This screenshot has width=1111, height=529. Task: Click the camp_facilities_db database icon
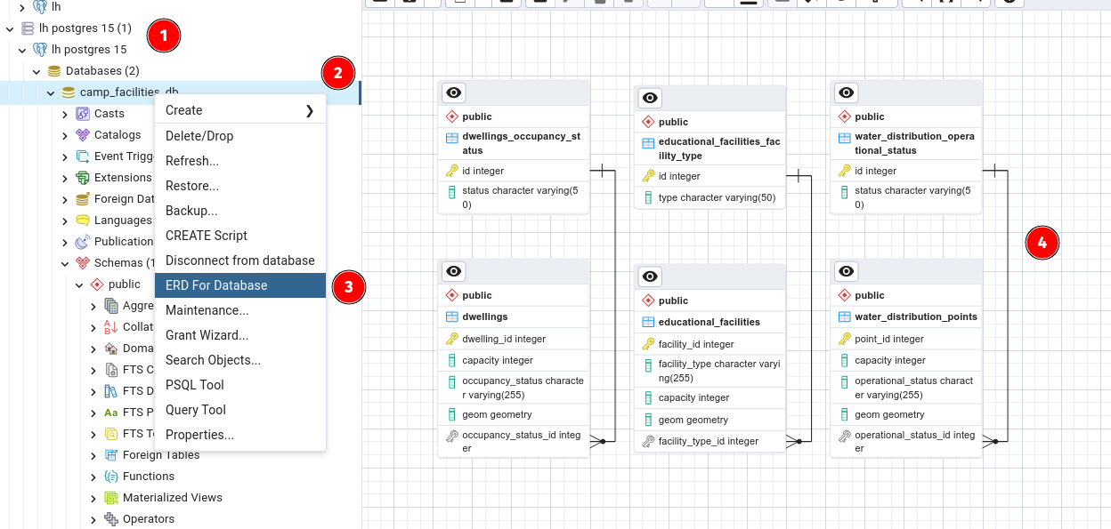[69, 92]
